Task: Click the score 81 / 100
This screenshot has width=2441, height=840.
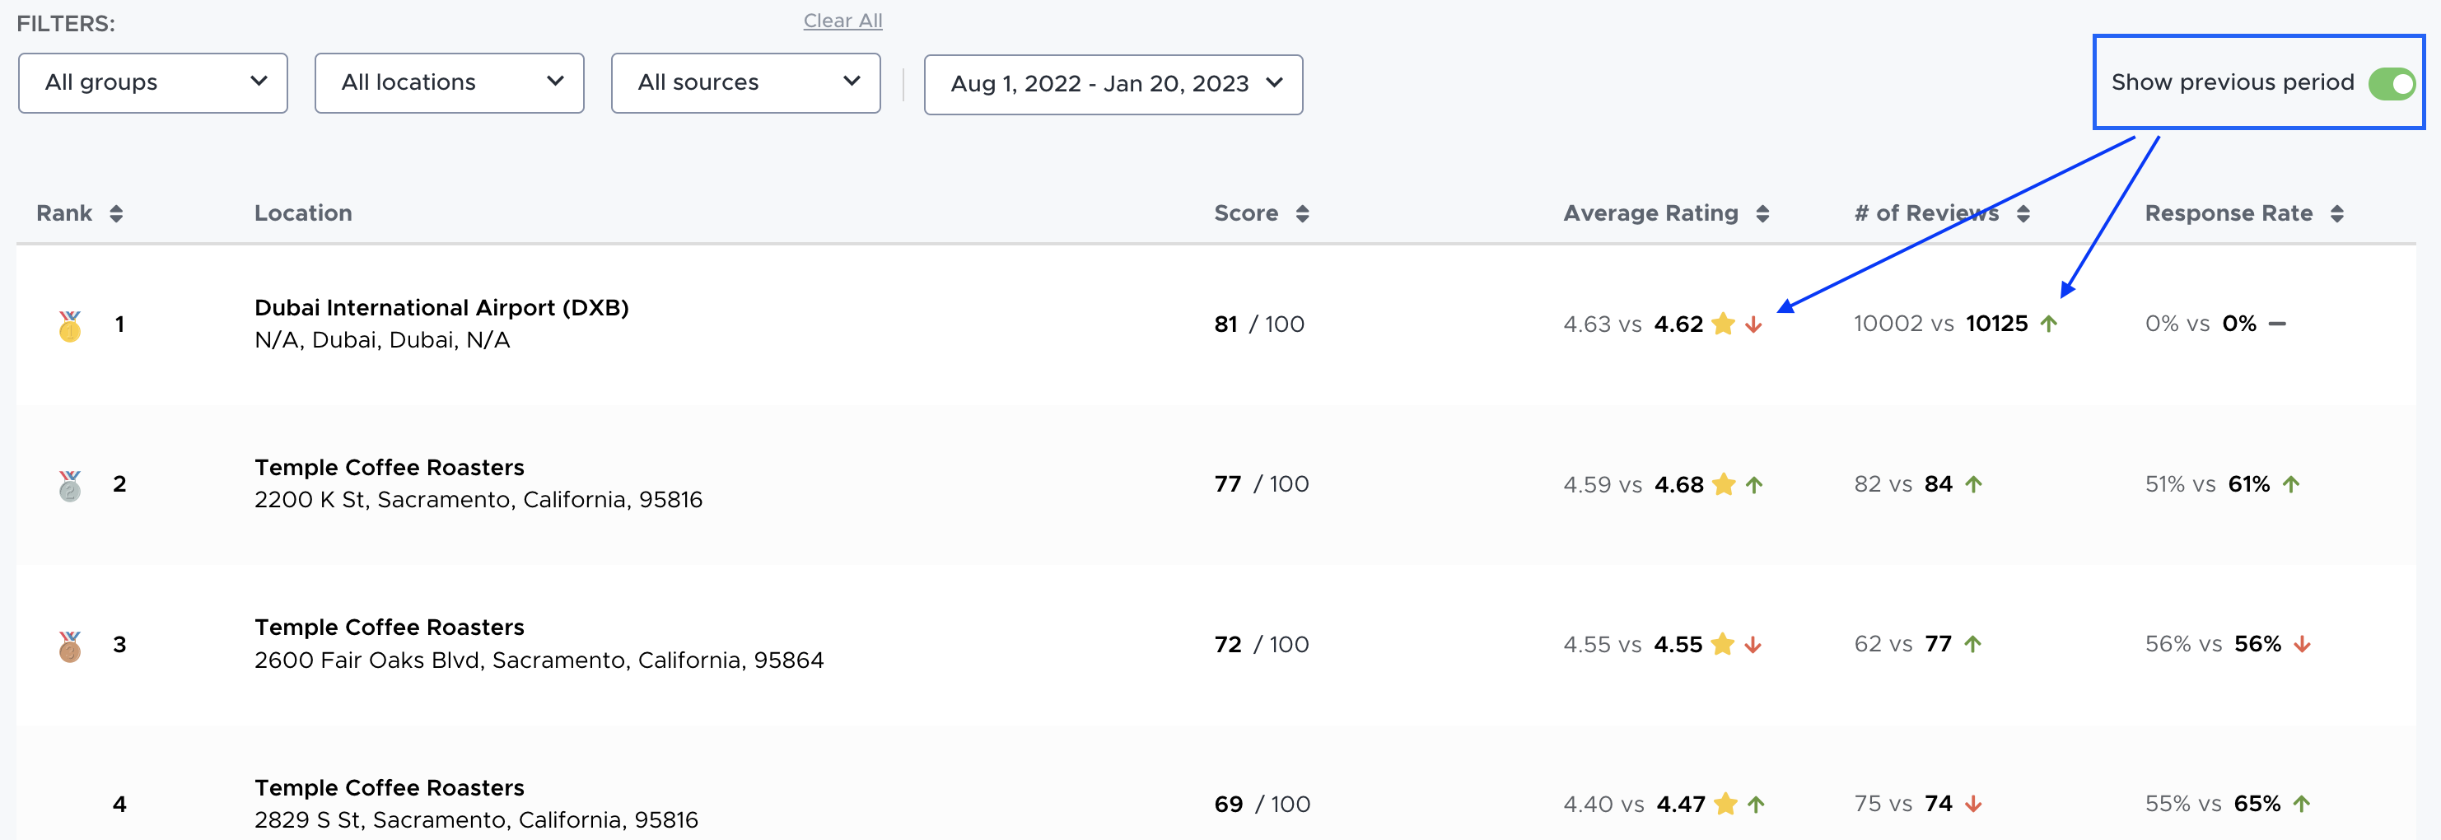Action: click(x=1259, y=324)
